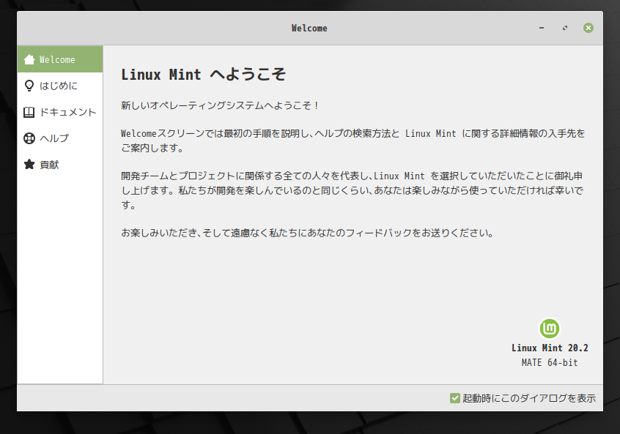Viewport: 620px width, 434px height.
Task: Go to the ヘルプ section
Action: point(60,138)
